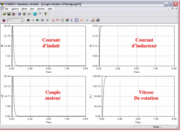Toggle the grid lines icon
The height and width of the screenshot is (131, 180).
pos(62,20)
